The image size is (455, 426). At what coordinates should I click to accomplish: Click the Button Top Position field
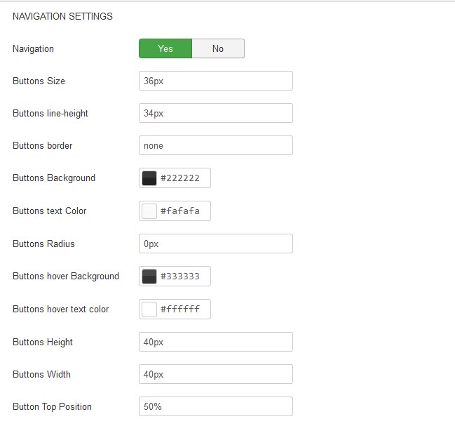pyautogui.click(x=216, y=406)
